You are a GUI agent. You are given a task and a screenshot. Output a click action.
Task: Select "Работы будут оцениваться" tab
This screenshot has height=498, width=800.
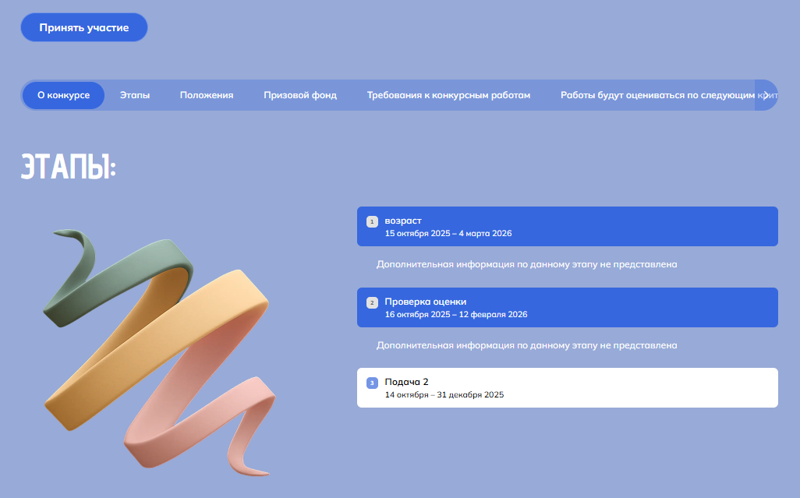pos(657,95)
